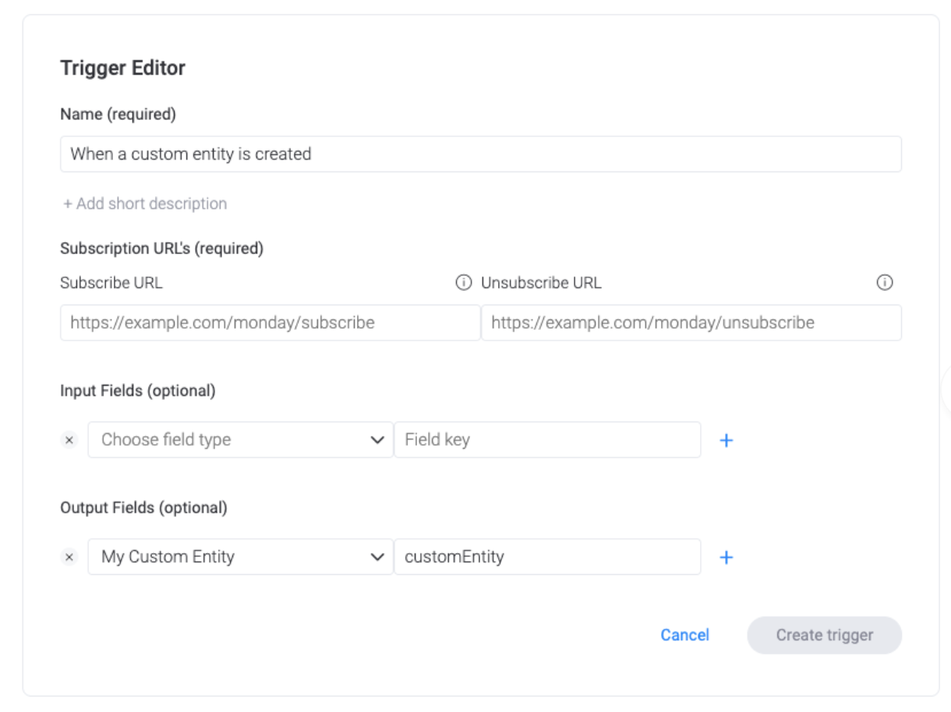Add another output field with plus
Viewport: 951px width, 712px height.
726,557
